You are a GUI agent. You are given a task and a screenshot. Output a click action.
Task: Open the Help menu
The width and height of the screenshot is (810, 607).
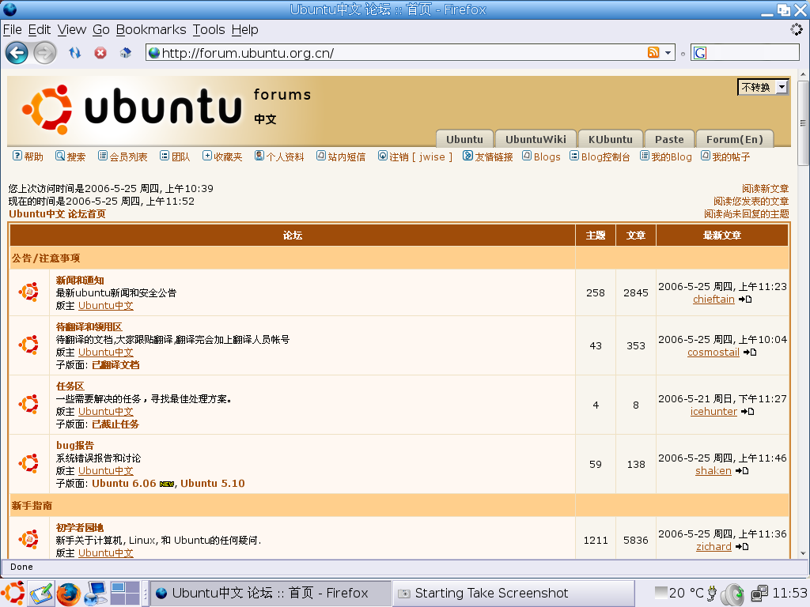[245, 30]
